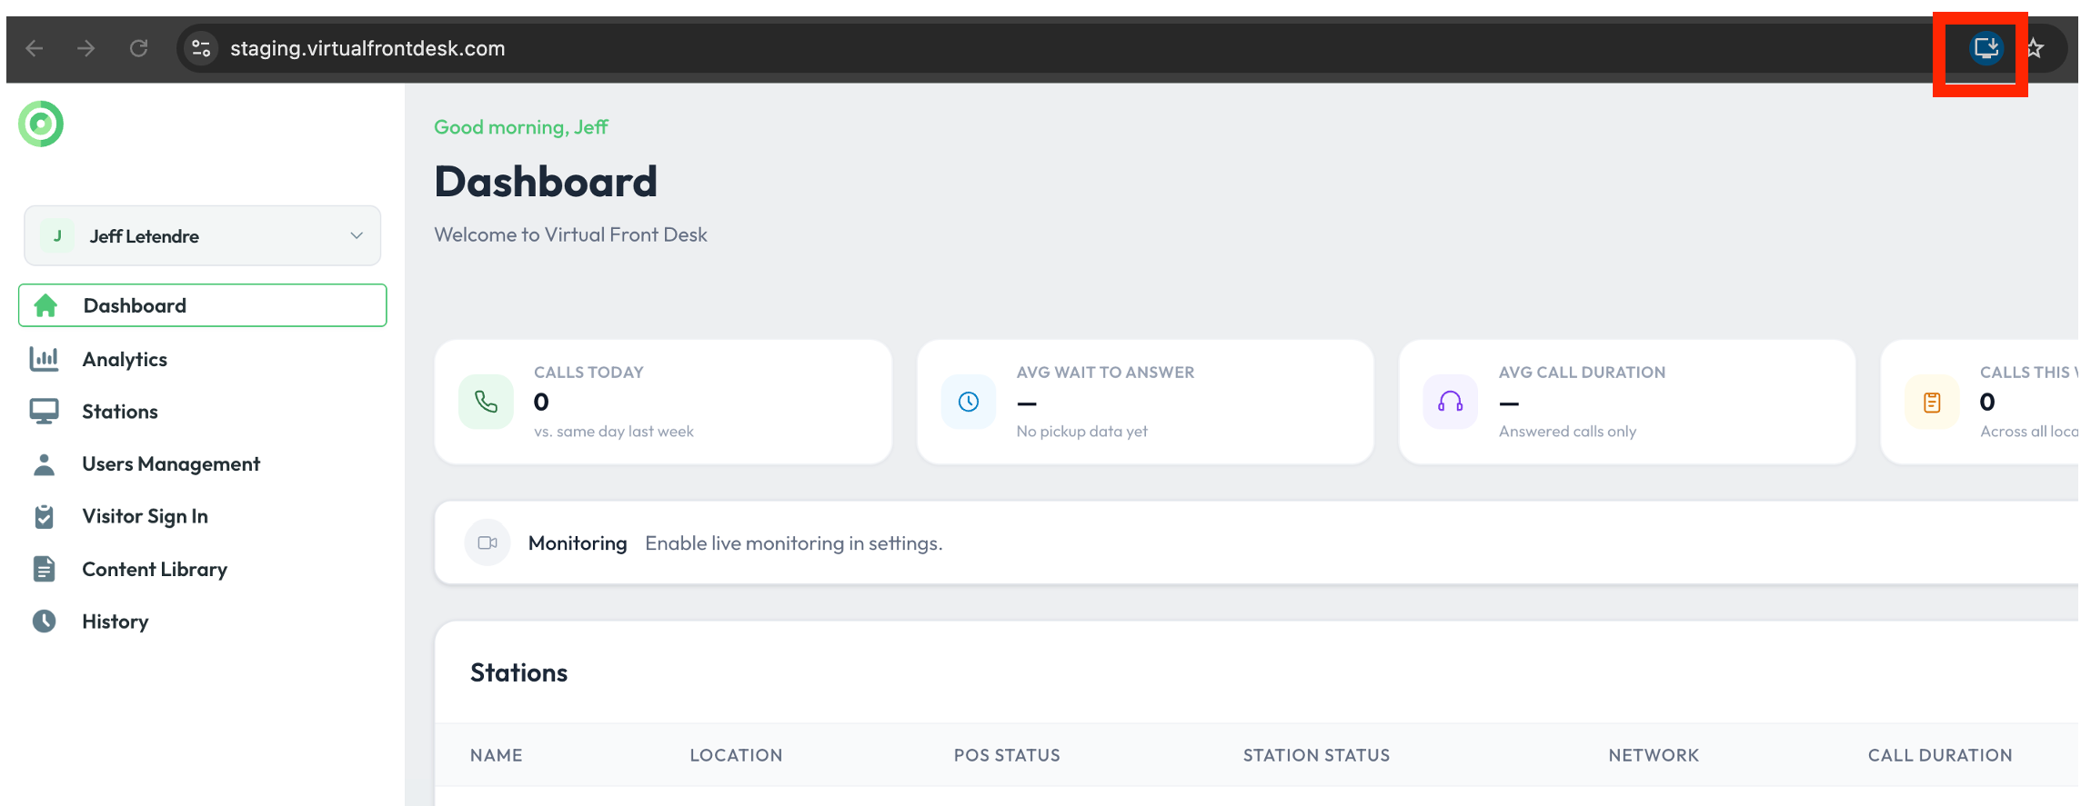Viewport: 2081px width, 806px height.
Task: Open the Dashboard menu item
Action: coord(202,305)
